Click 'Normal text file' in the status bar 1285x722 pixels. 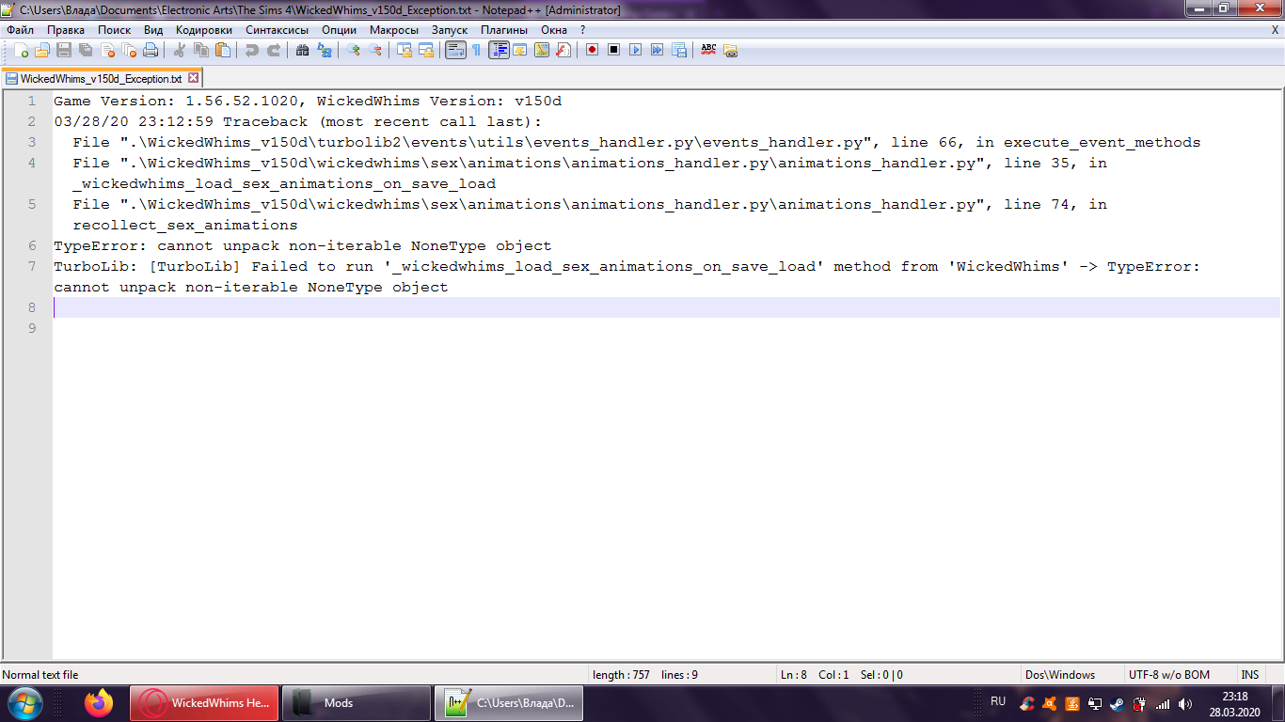(40, 675)
